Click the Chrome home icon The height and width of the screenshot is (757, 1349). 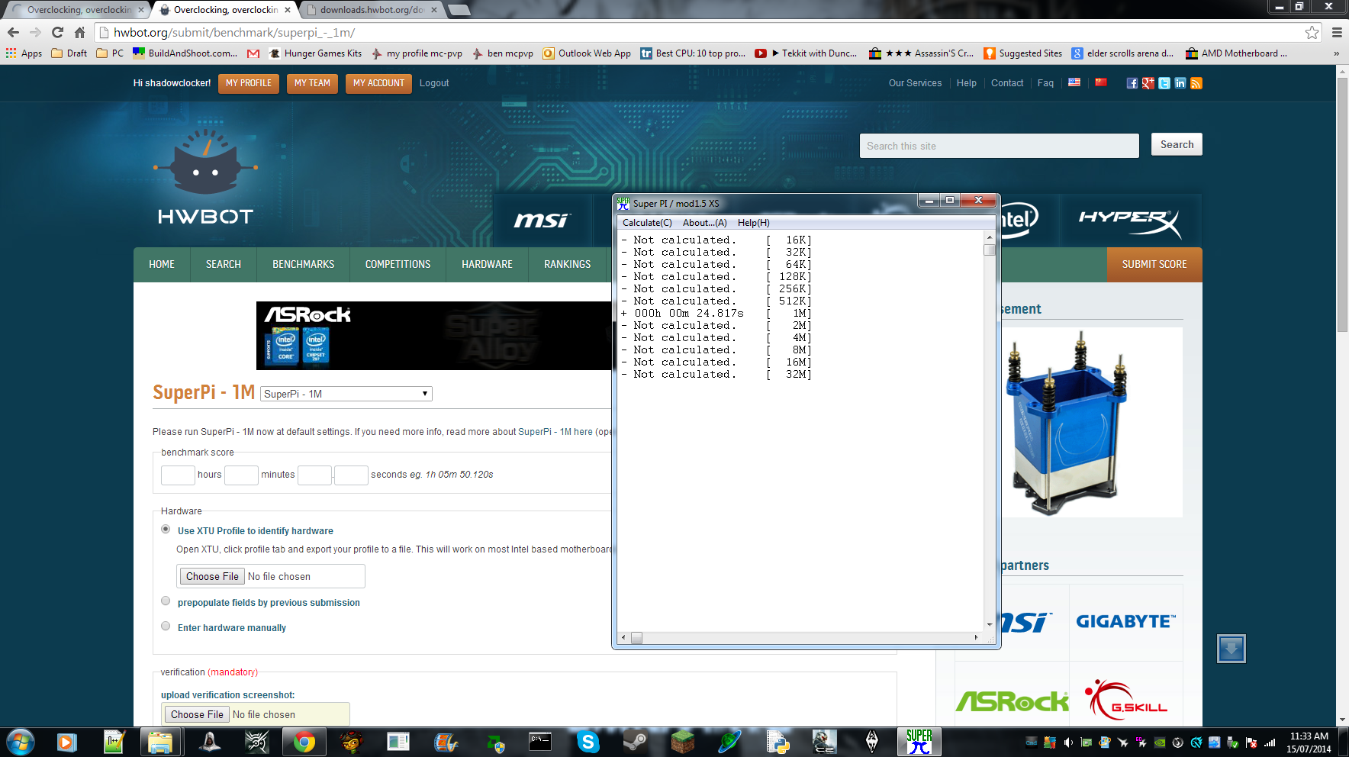click(79, 32)
